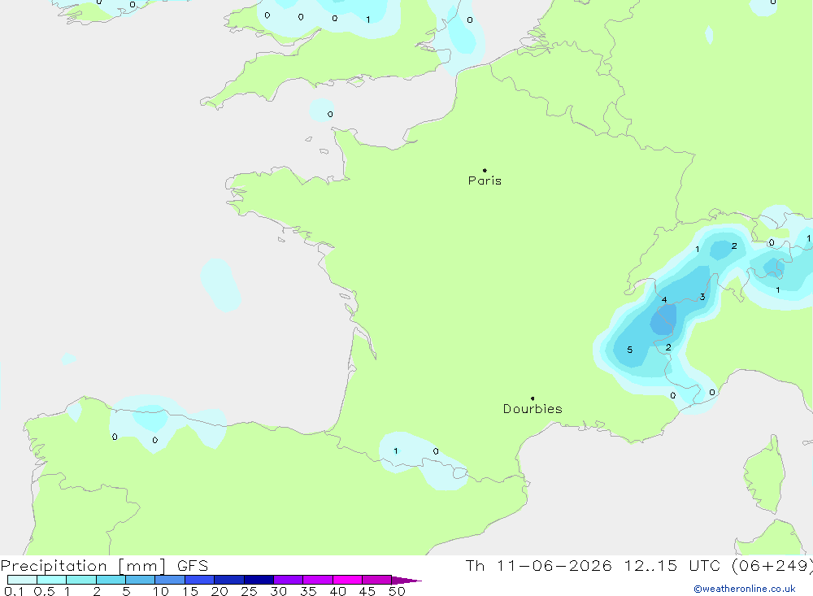Pick the 25–30 mm legend swatch
The height and width of the screenshot is (596, 813).
(x=259, y=580)
